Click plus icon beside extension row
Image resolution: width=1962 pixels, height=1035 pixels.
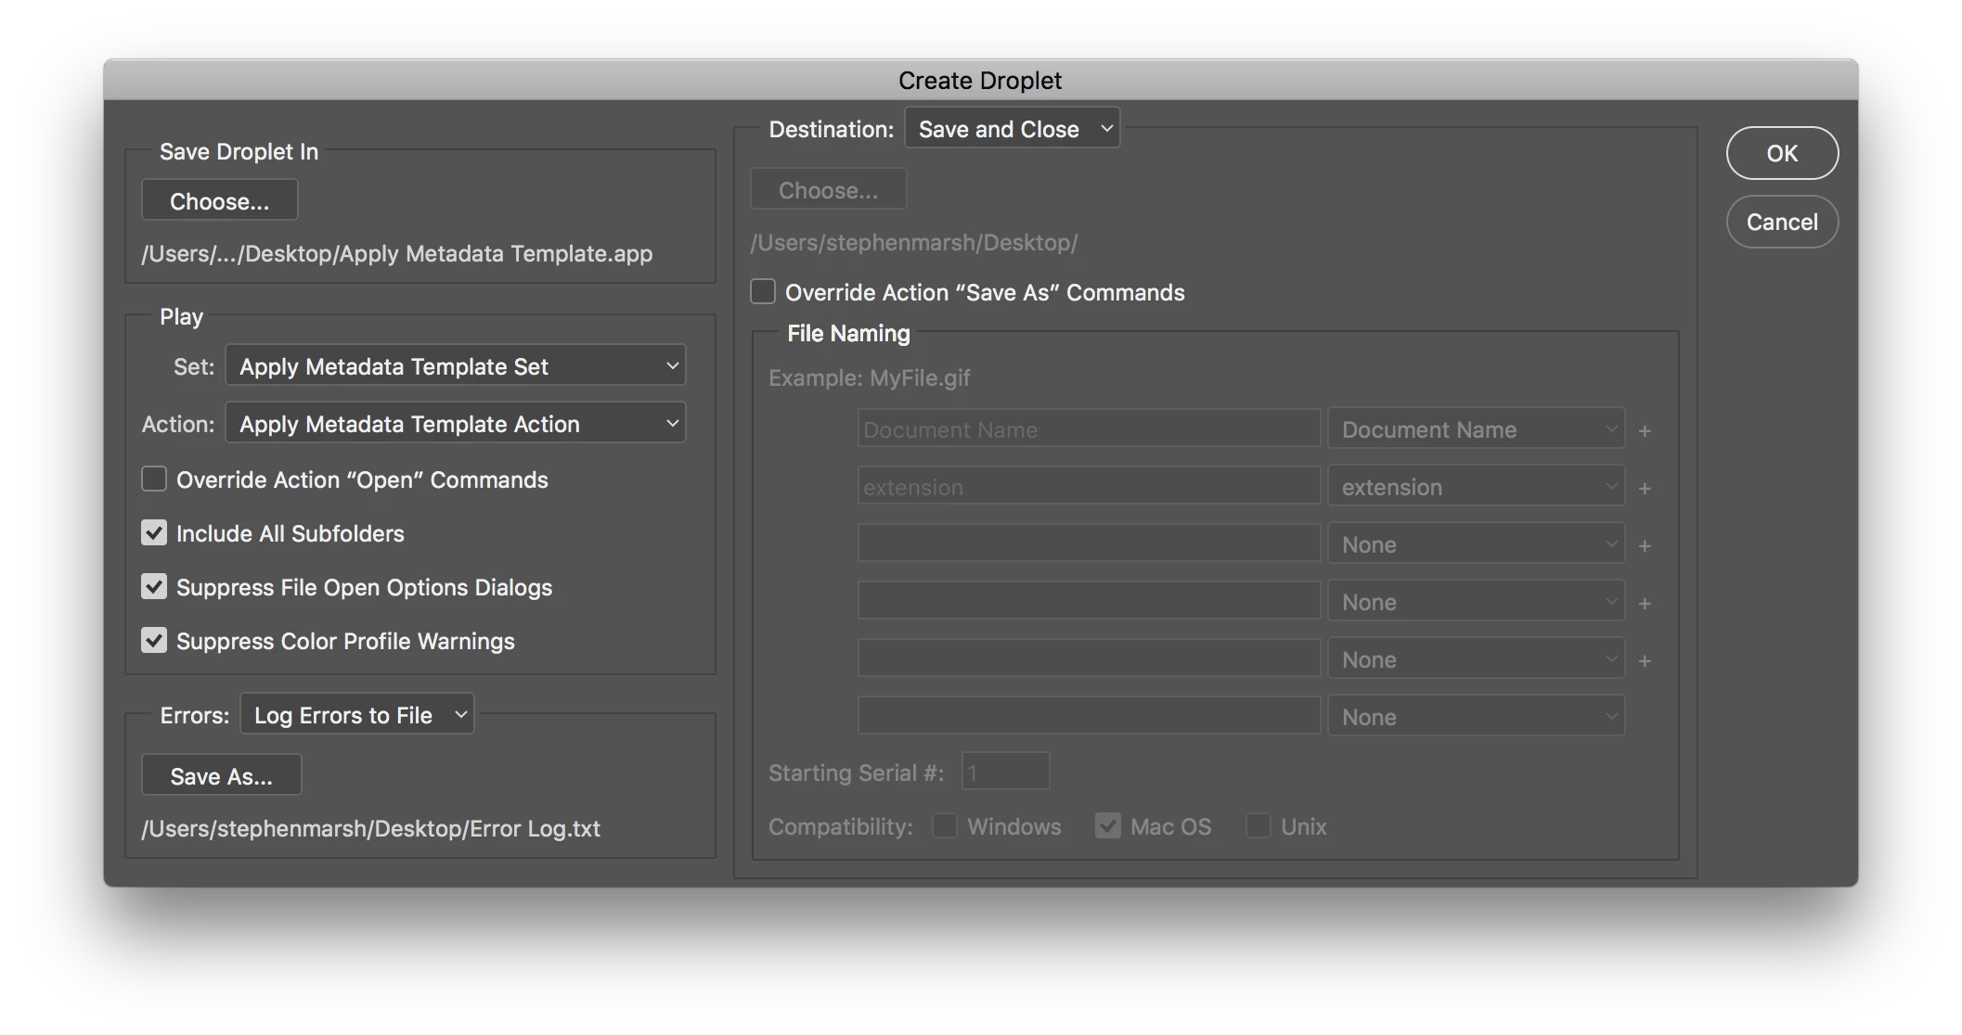pos(1645,488)
